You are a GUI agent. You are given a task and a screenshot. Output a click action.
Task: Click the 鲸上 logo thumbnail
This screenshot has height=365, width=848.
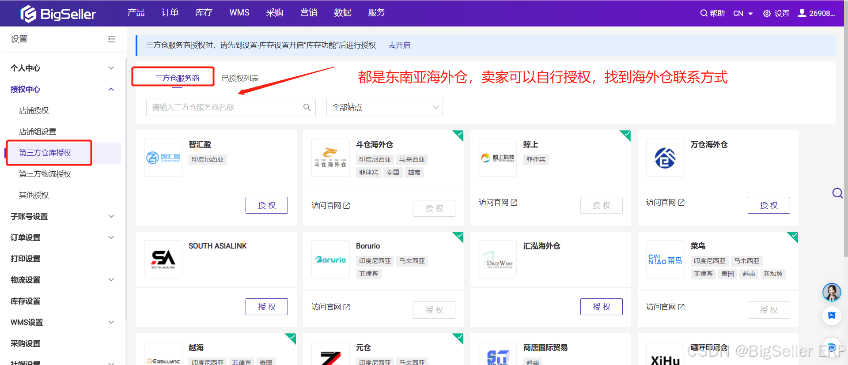[x=498, y=158]
